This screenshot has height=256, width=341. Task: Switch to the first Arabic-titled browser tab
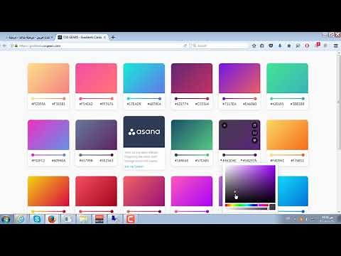(29, 37)
